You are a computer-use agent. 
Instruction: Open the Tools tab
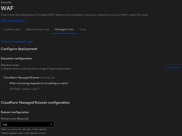[x=83, y=29]
